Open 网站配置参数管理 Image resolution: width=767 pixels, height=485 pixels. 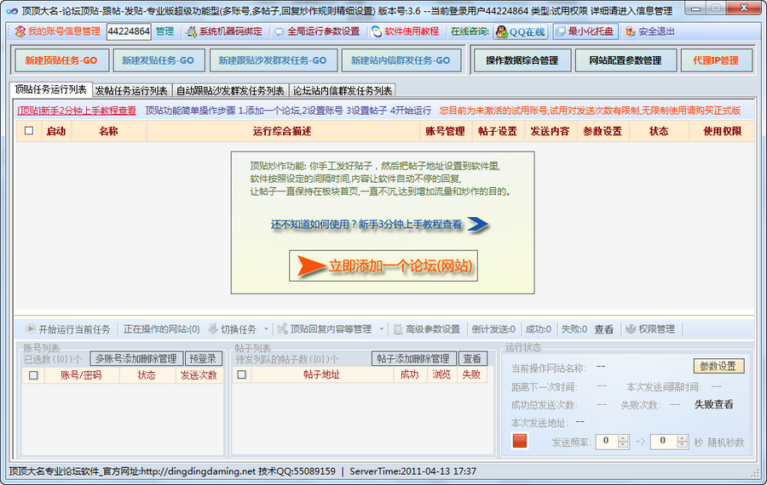(x=626, y=60)
